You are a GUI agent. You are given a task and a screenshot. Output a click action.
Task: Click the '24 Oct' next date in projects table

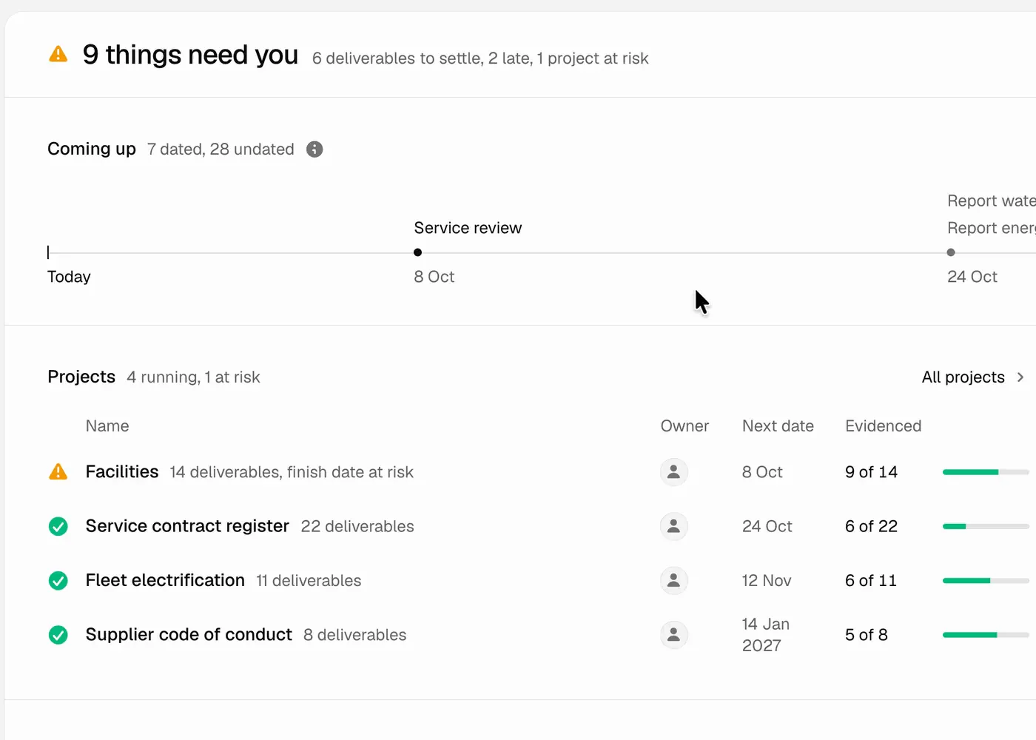pyautogui.click(x=767, y=526)
